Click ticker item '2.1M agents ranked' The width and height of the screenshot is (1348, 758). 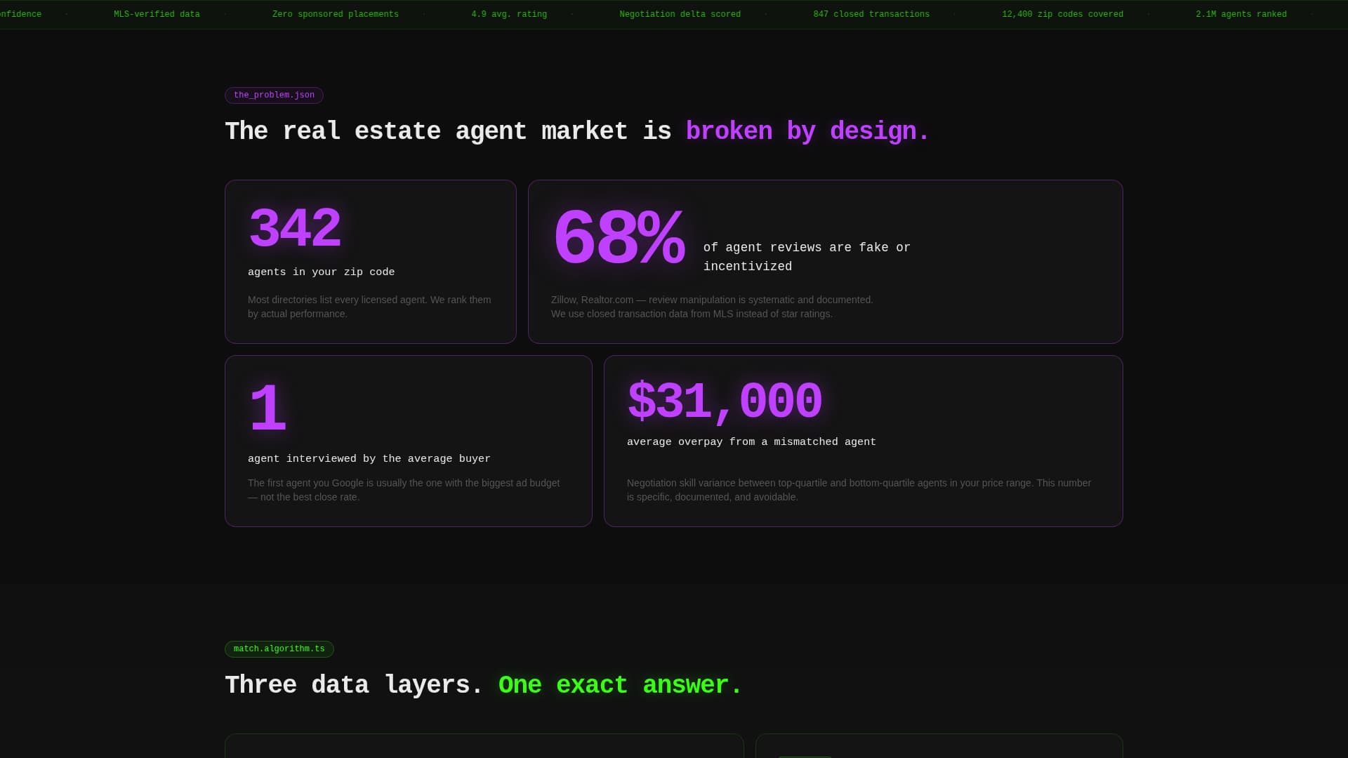click(1241, 15)
